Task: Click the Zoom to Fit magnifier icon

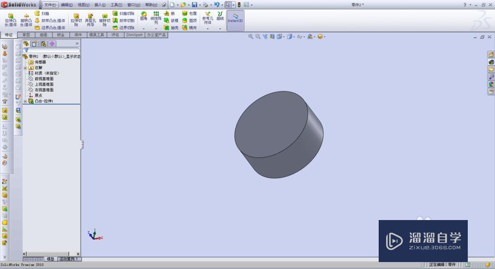Action: tap(250, 37)
